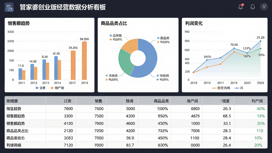The height and width of the screenshot is (153, 272).
Task: Click the orange line legend marker in profit chart
Action: [x=214, y=88]
